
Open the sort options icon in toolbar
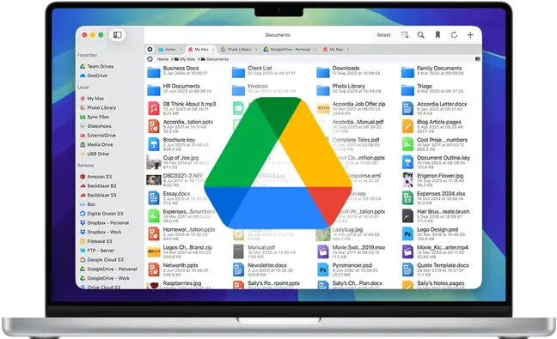click(405, 34)
